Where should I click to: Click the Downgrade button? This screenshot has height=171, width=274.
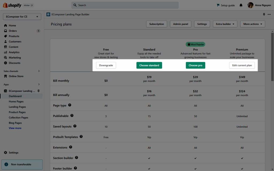click(106, 65)
